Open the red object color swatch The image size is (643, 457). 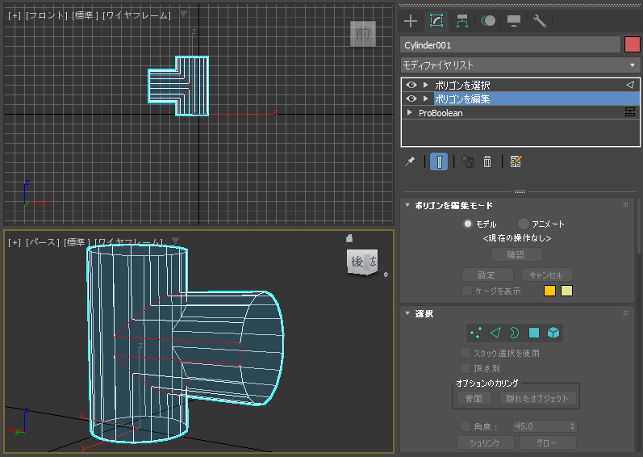632,44
